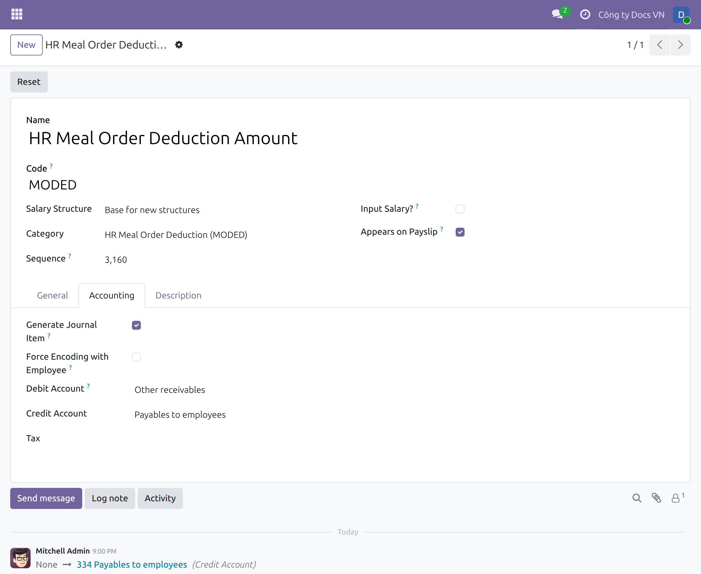Switch to the General tab
The height and width of the screenshot is (574, 701).
53,295
